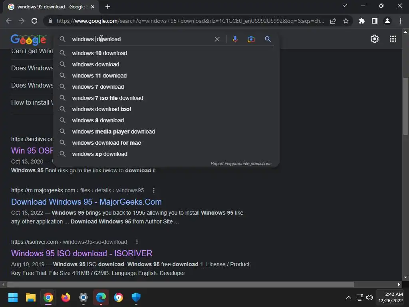Open Windows Security shield in taskbar
Viewport: 409px width, 307px height.
(136, 297)
